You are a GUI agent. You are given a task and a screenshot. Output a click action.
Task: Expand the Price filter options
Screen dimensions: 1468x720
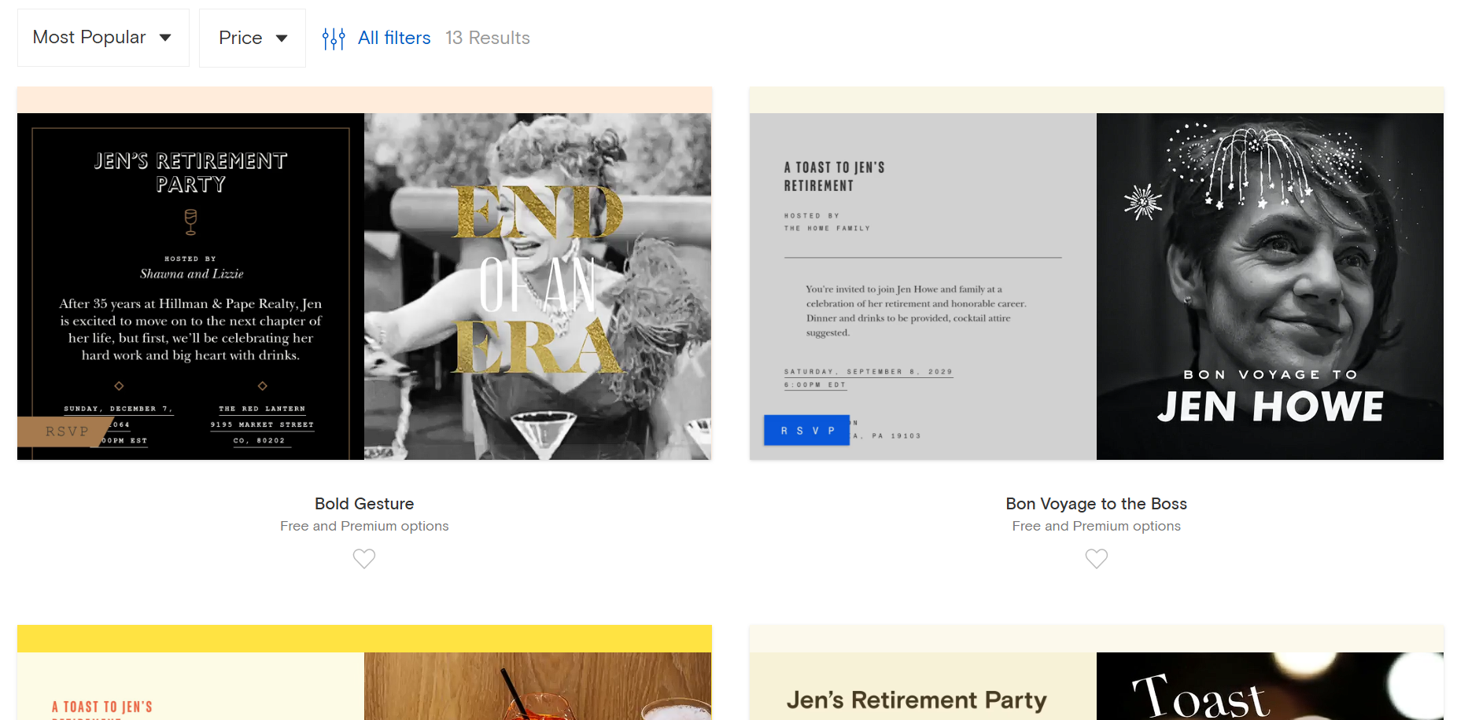[x=242, y=37]
